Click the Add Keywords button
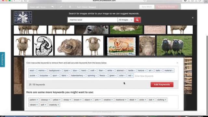Viewport: 208px width, 117px height. (x=162, y=84)
